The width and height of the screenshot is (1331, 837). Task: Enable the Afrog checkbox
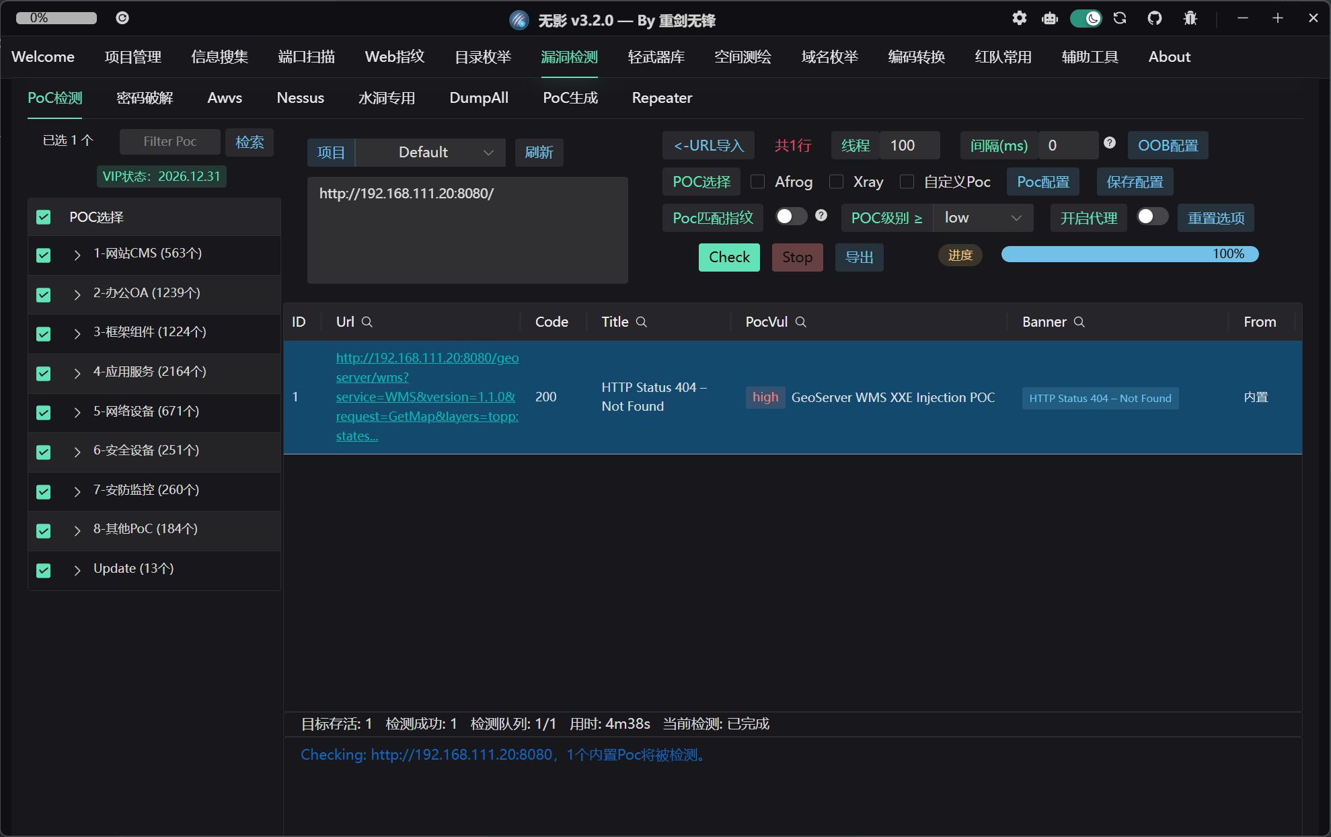(x=758, y=182)
